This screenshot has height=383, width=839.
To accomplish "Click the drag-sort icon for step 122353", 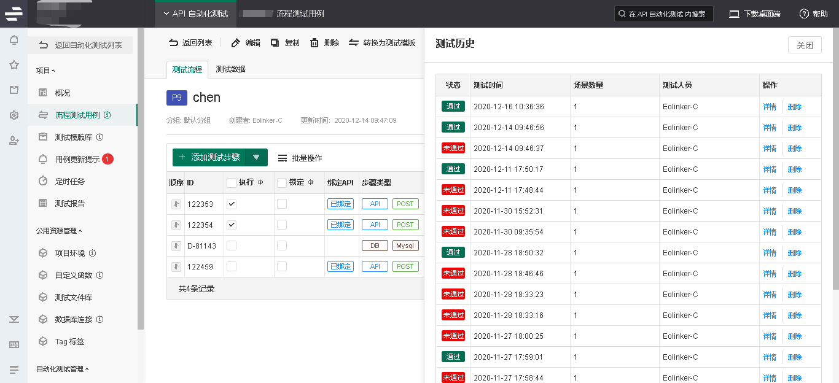I will [176, 204].
